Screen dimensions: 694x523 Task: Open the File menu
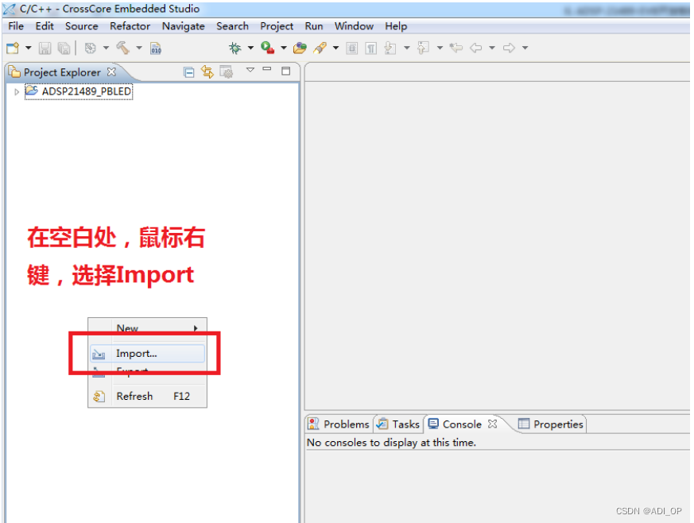coord(16,26)
